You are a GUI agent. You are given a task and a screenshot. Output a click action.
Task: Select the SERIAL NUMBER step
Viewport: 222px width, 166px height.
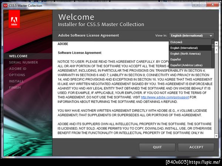[x=24, y=62]
